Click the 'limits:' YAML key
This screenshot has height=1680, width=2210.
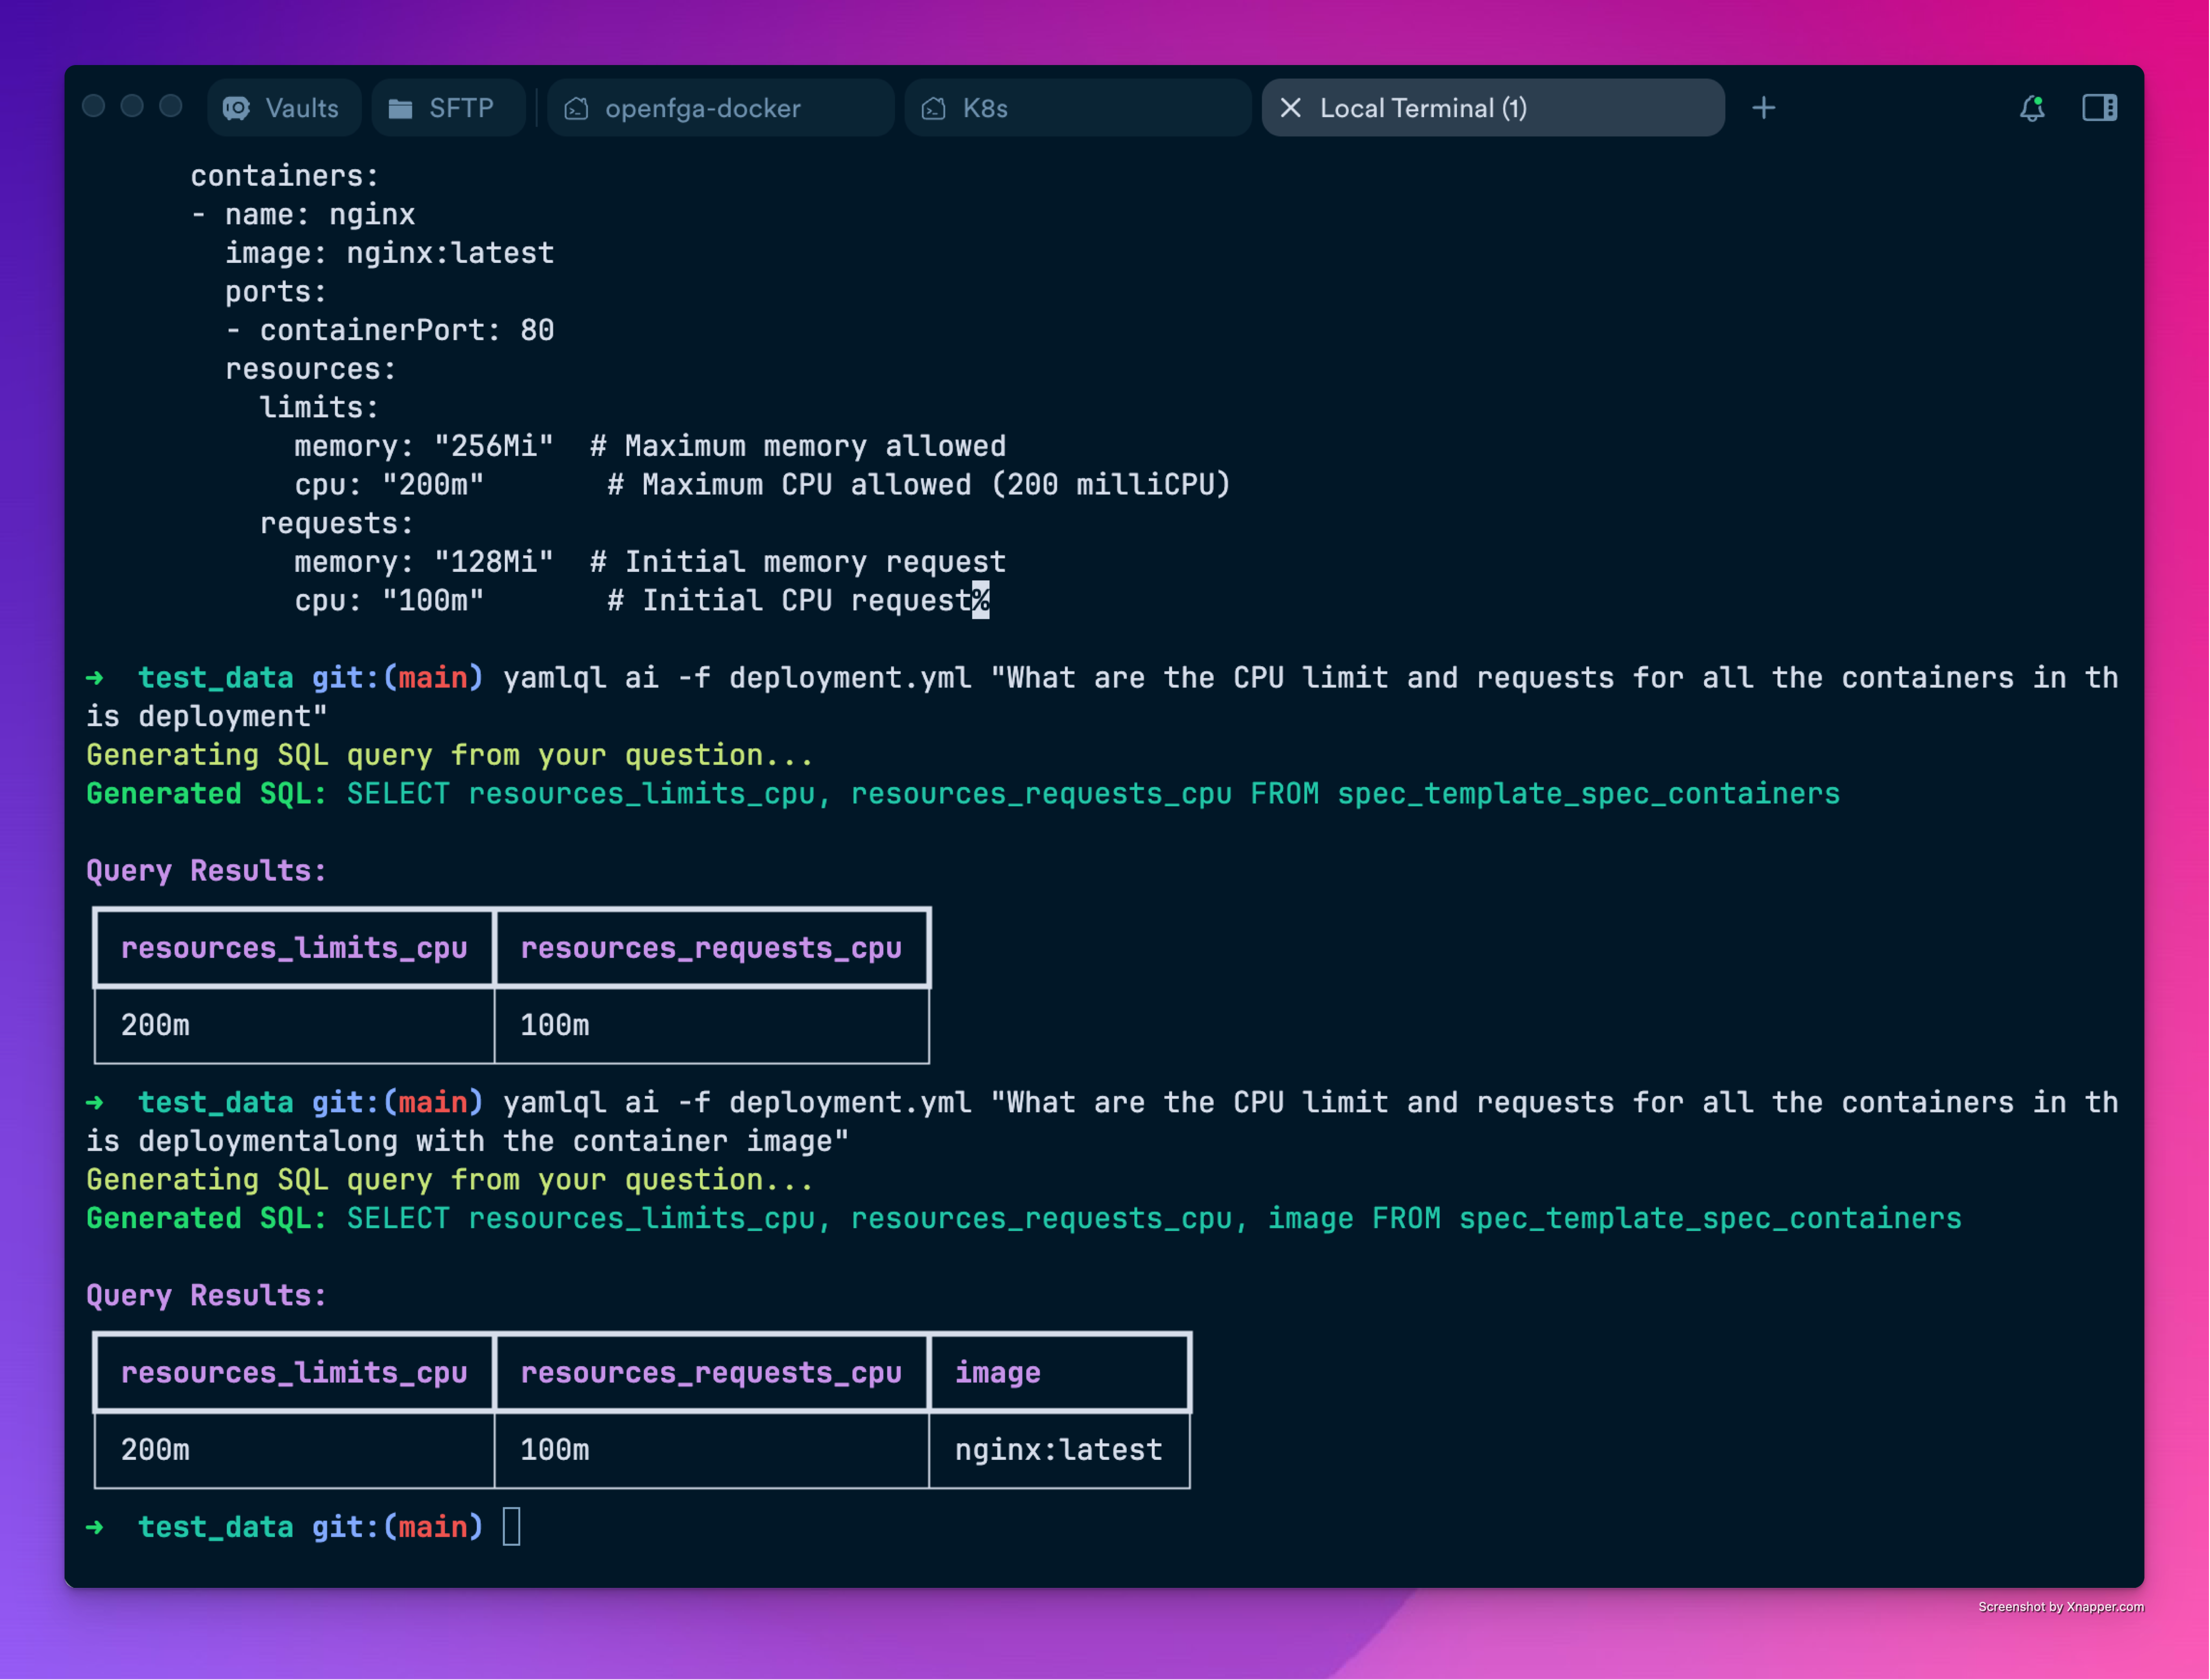point(319,408)
